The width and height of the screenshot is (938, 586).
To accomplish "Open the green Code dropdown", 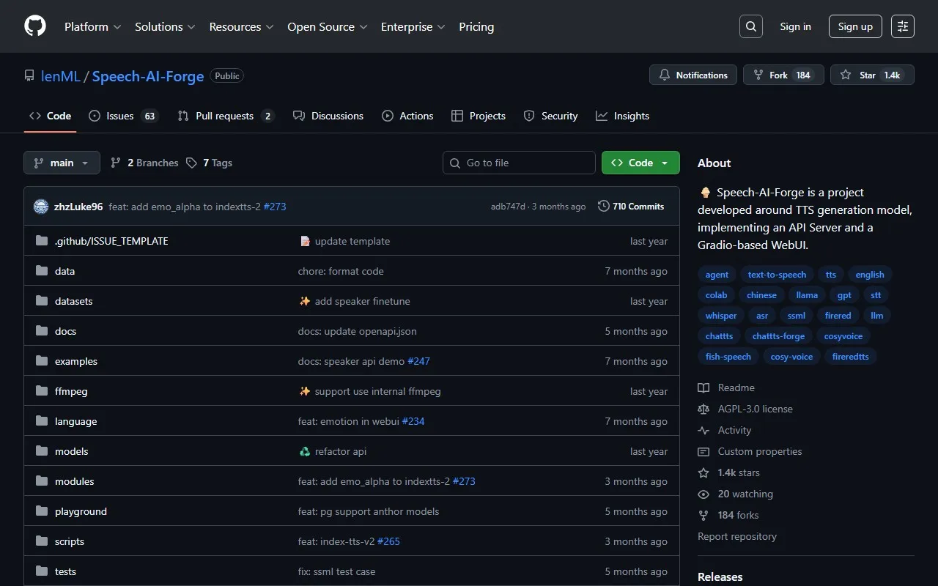I will point(640,163).
